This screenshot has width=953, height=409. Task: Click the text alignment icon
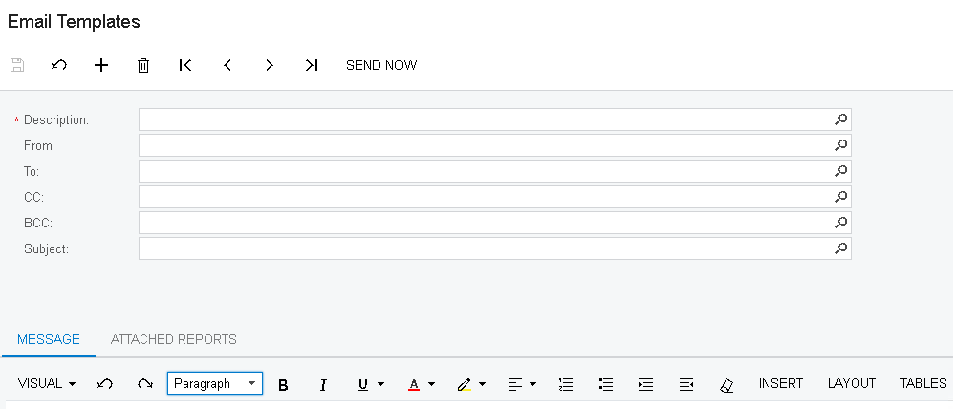[515, 384]
